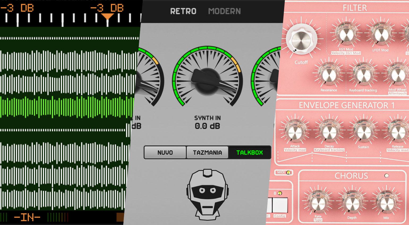
Task: Click the envelope Attack knob
Action: click(295, 132)
